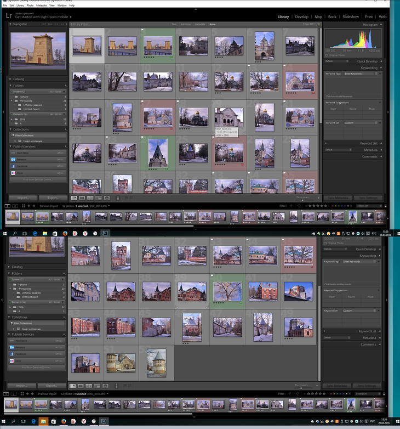Open Survey view in upper window toolbar
Screen dimensions: 400x429
tap(99, 198)
